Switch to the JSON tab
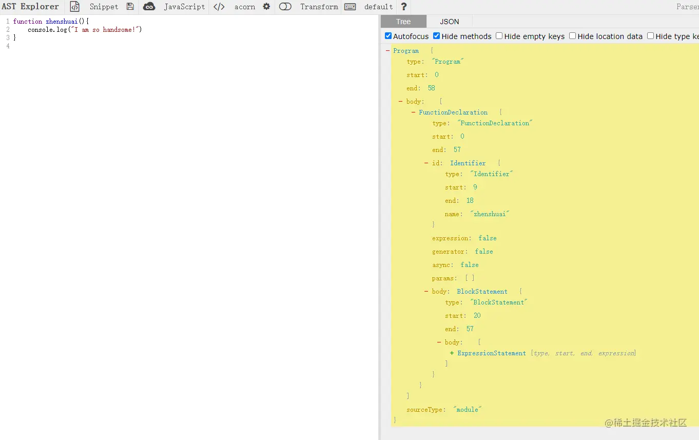Screen dimensions: 699x440 (450, 22)
